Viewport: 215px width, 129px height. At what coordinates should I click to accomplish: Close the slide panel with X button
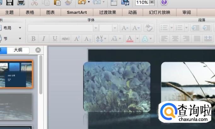(x=38, y=50)
